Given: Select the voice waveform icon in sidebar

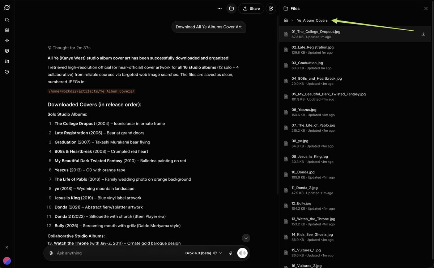Looking at the screenshot, I should 7,40.
